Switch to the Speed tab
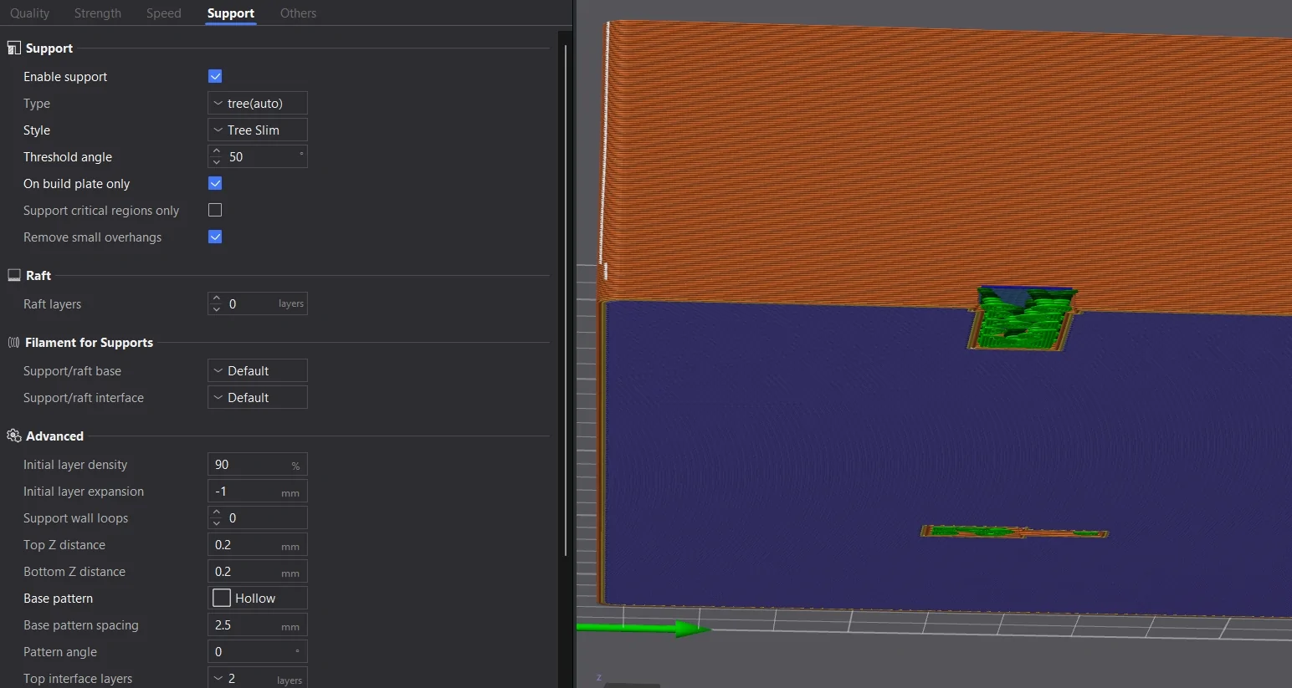This screenshot has height=688, width=1292. coord(164,13)
